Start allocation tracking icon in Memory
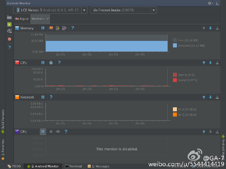This screenshot has width=226, height=169. coord(64,28)
